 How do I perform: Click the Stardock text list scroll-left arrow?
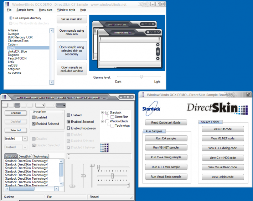(x=7, y=189)
